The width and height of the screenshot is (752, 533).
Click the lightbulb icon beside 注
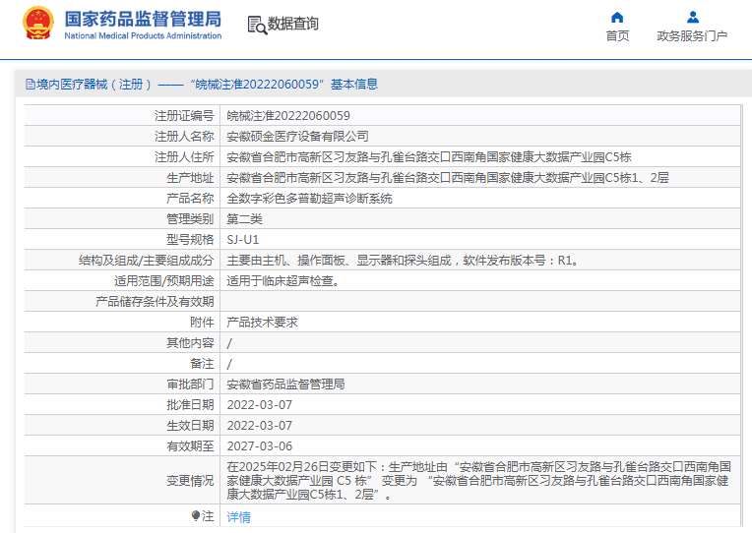click(x=195, y=515)
